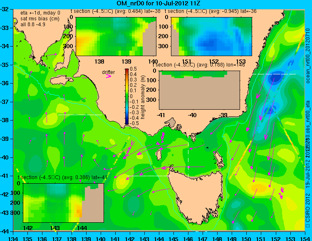Screen dimensions: 312x241
Task: Click the 134 longitude tick on bottom axis
Action: click(x=13, y=239)
